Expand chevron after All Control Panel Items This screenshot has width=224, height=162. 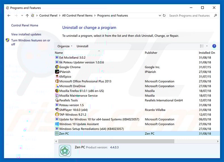[x=95, y=15]
